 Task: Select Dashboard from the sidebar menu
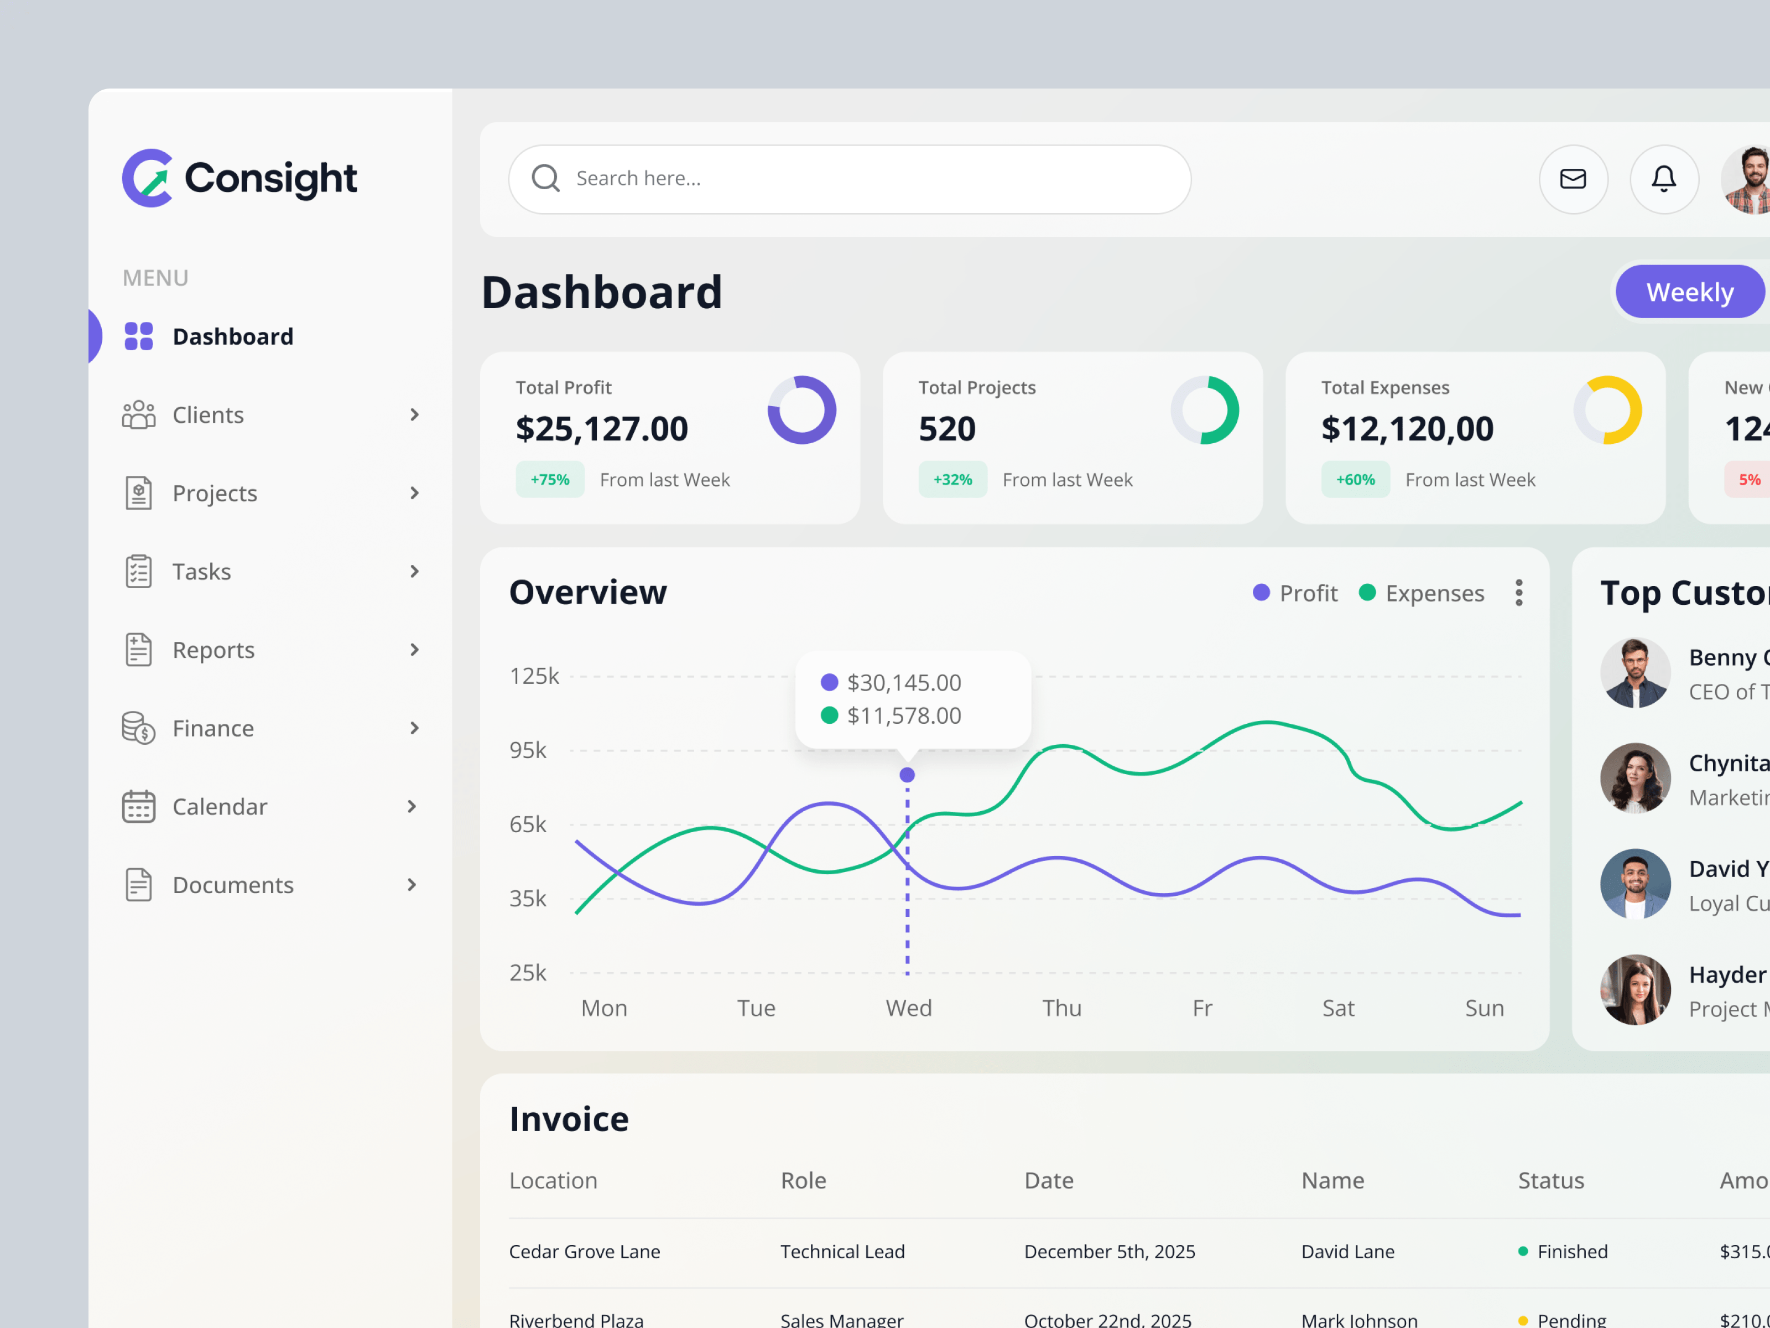232,335
